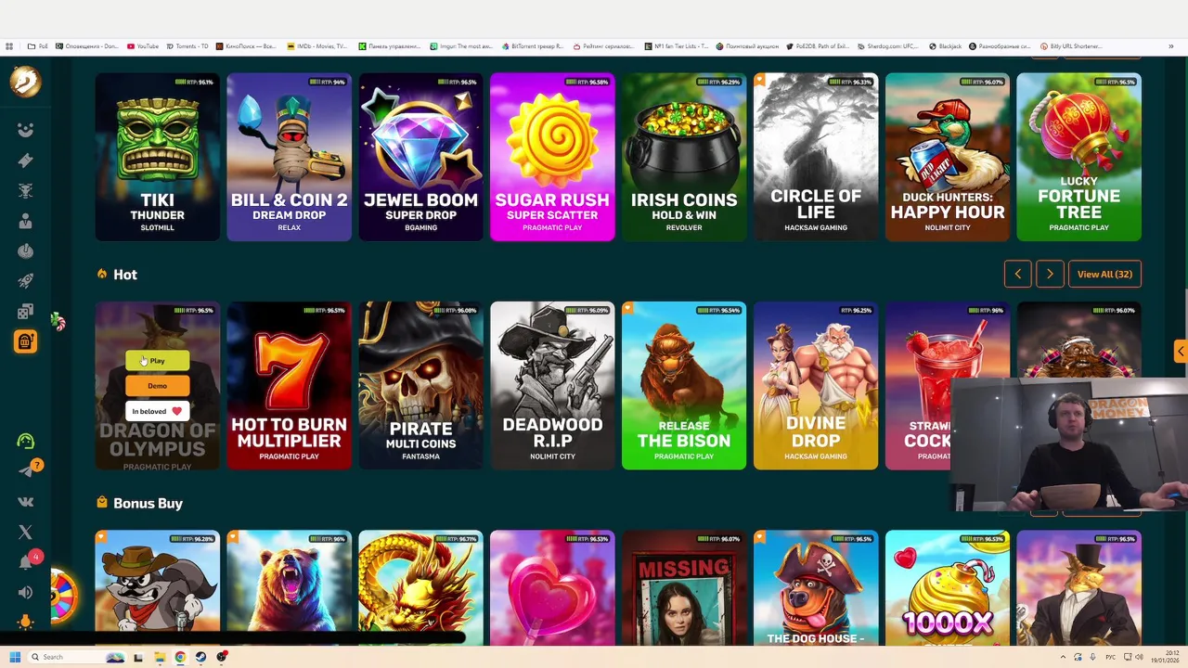This screenshot has width=1188, height=668.
Task: Open View All (32) hot games
Action: 1104,274
